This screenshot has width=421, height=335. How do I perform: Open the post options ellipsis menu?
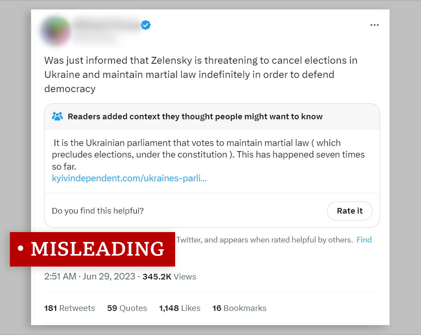(x=374, y=25)
